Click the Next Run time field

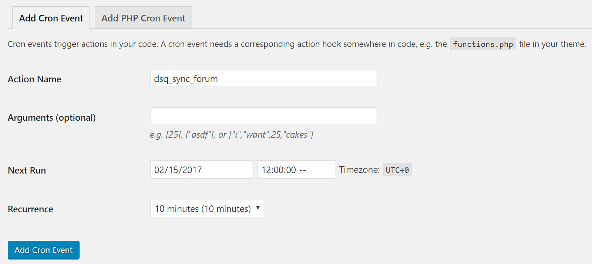point(296,170)
